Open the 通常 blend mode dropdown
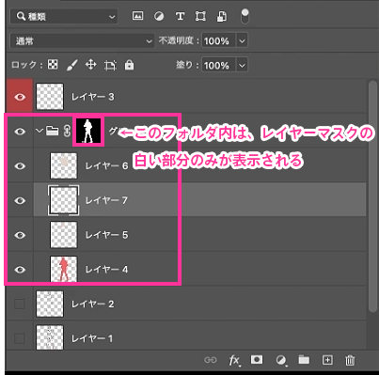The width and height of the screenshot is (379, 375). pyautogui.click(x=82, y=40)
